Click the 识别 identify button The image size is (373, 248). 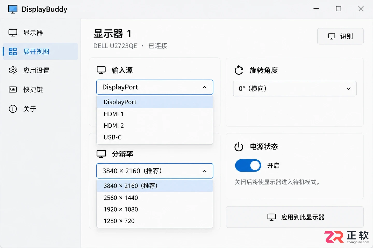tap(340, 36)
